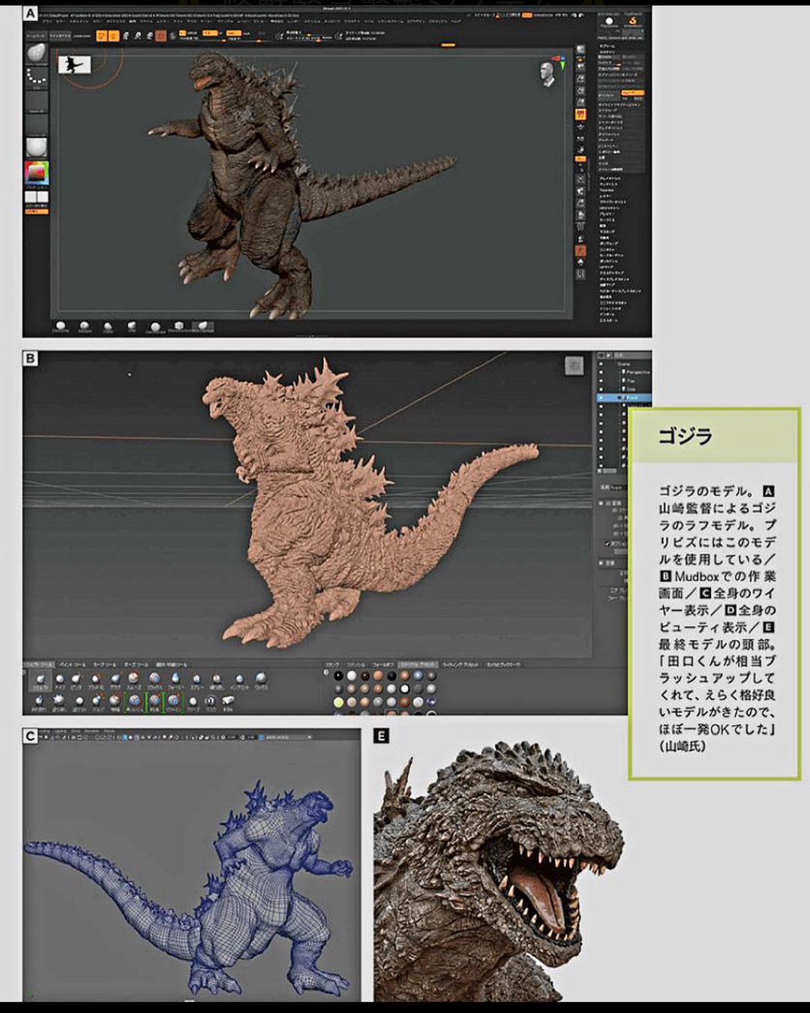Image resolution: width=810 pixels, height=1013 pixels.
Task: Click the ZBrush camera head orientation widget
Action: click(548, 73)
